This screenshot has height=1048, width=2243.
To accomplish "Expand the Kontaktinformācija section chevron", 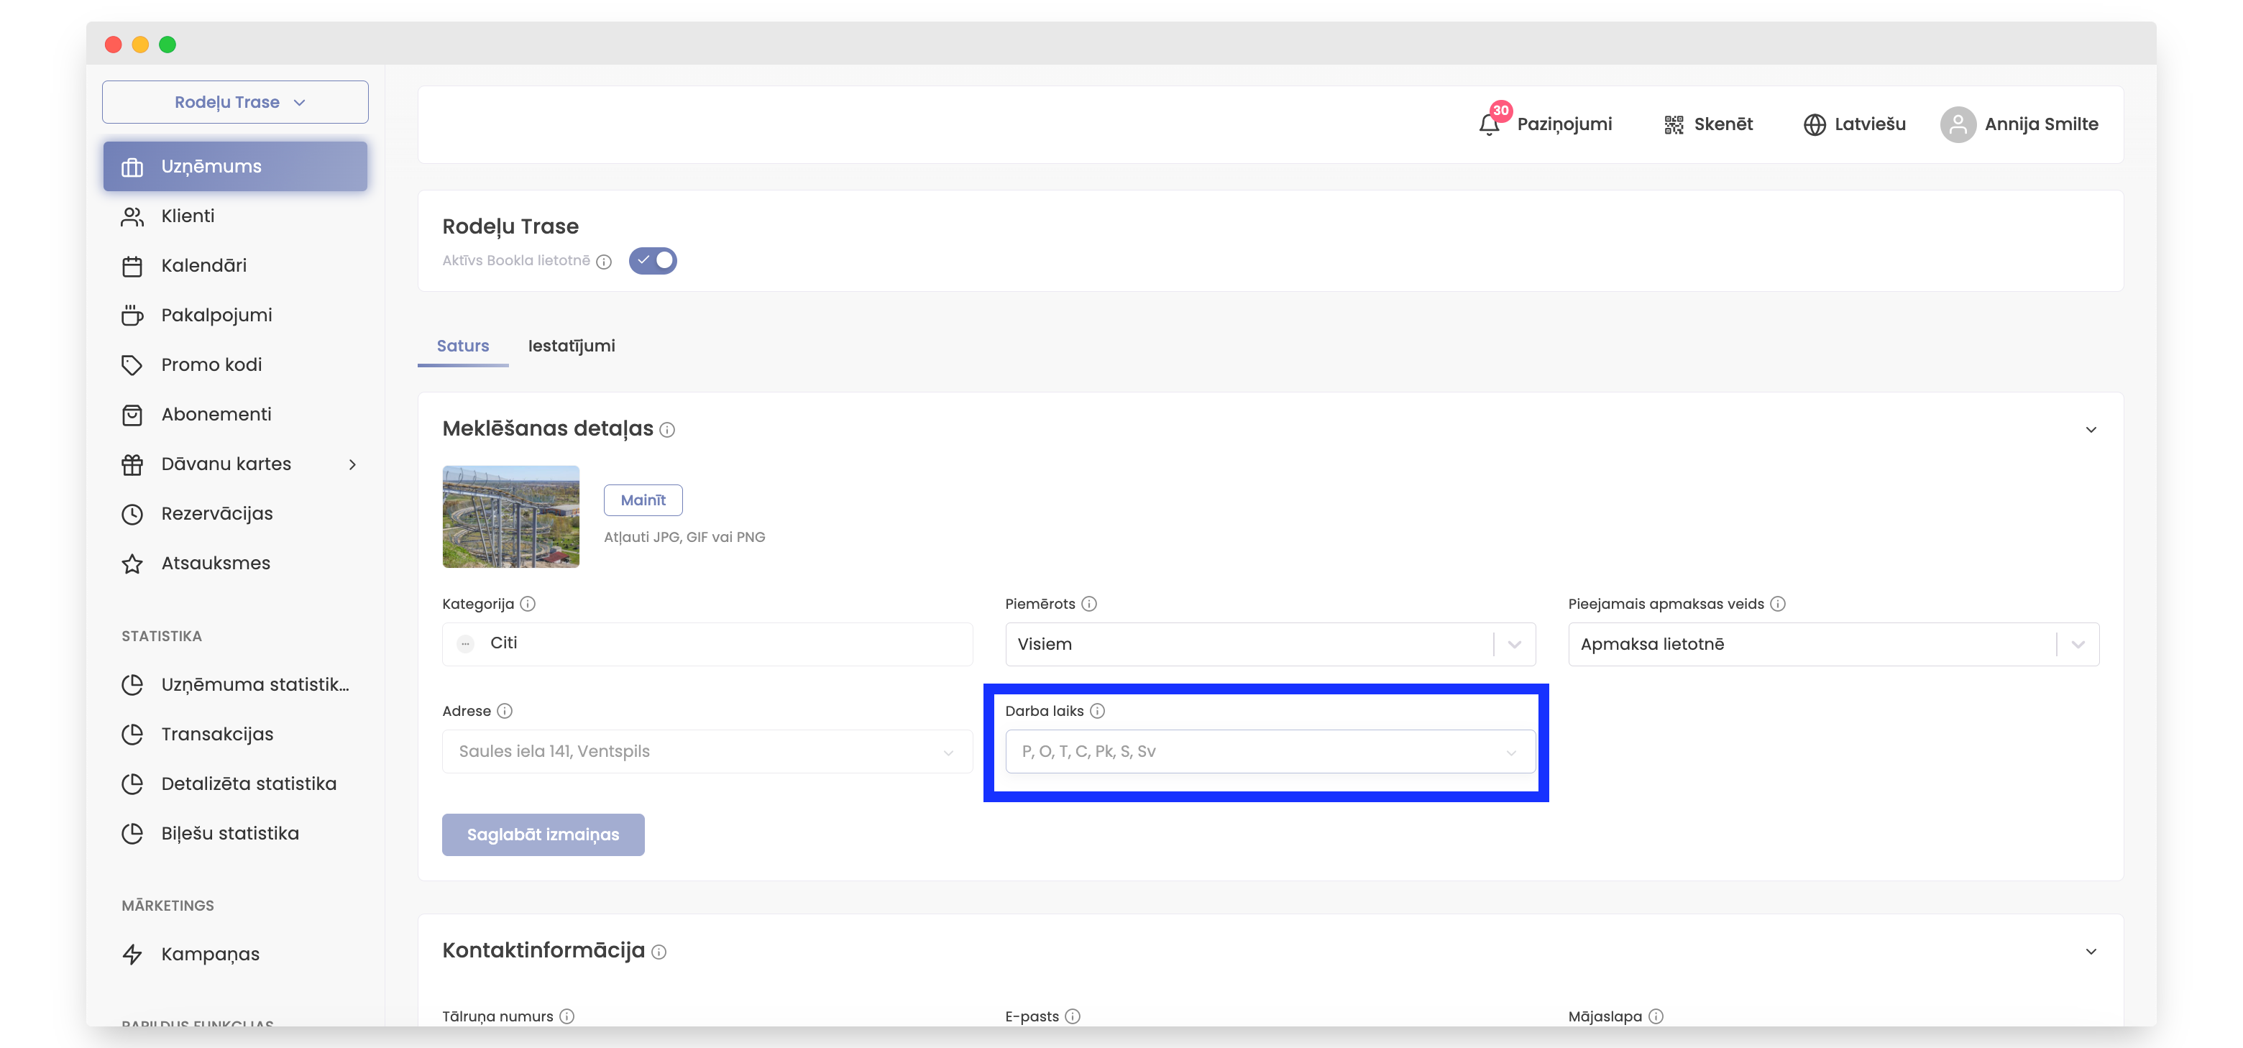I will point(2091,952).
